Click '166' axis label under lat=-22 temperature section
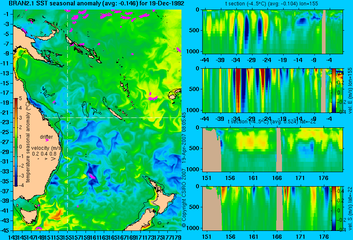 277,178
